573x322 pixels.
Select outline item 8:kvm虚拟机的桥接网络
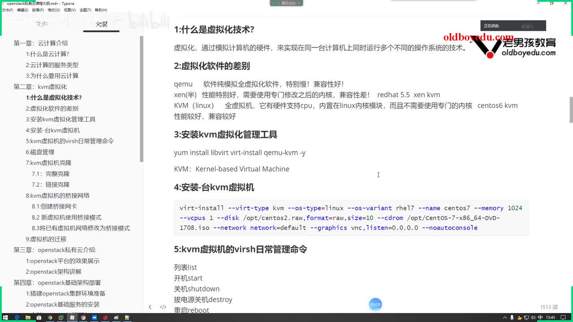pos(58,195)
